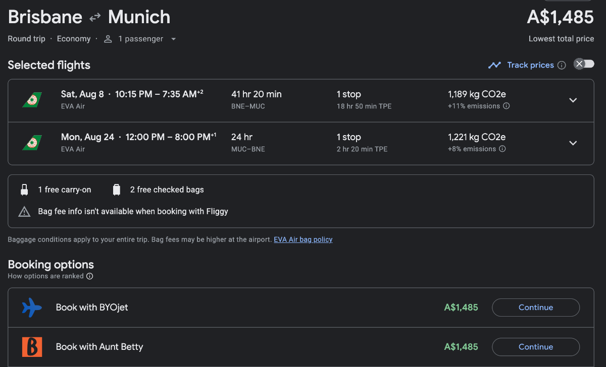
Task: Click info icon next to How options are ranked
Action: click(x=89, y=276)
